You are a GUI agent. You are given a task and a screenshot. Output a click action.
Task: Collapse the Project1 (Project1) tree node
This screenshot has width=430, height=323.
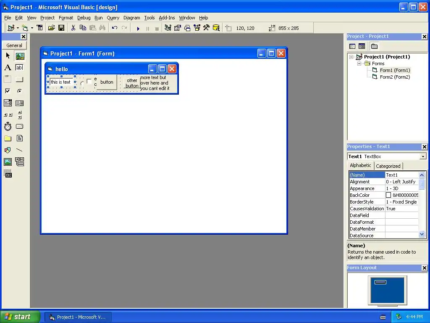351,57
